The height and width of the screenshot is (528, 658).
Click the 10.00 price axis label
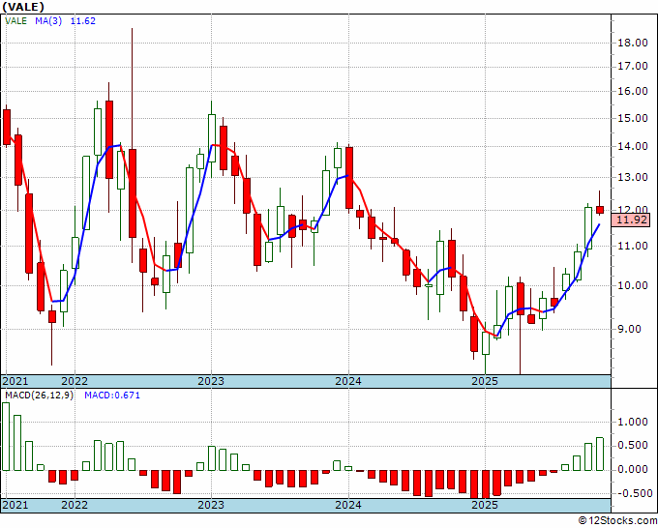click(x=633, y=285)
